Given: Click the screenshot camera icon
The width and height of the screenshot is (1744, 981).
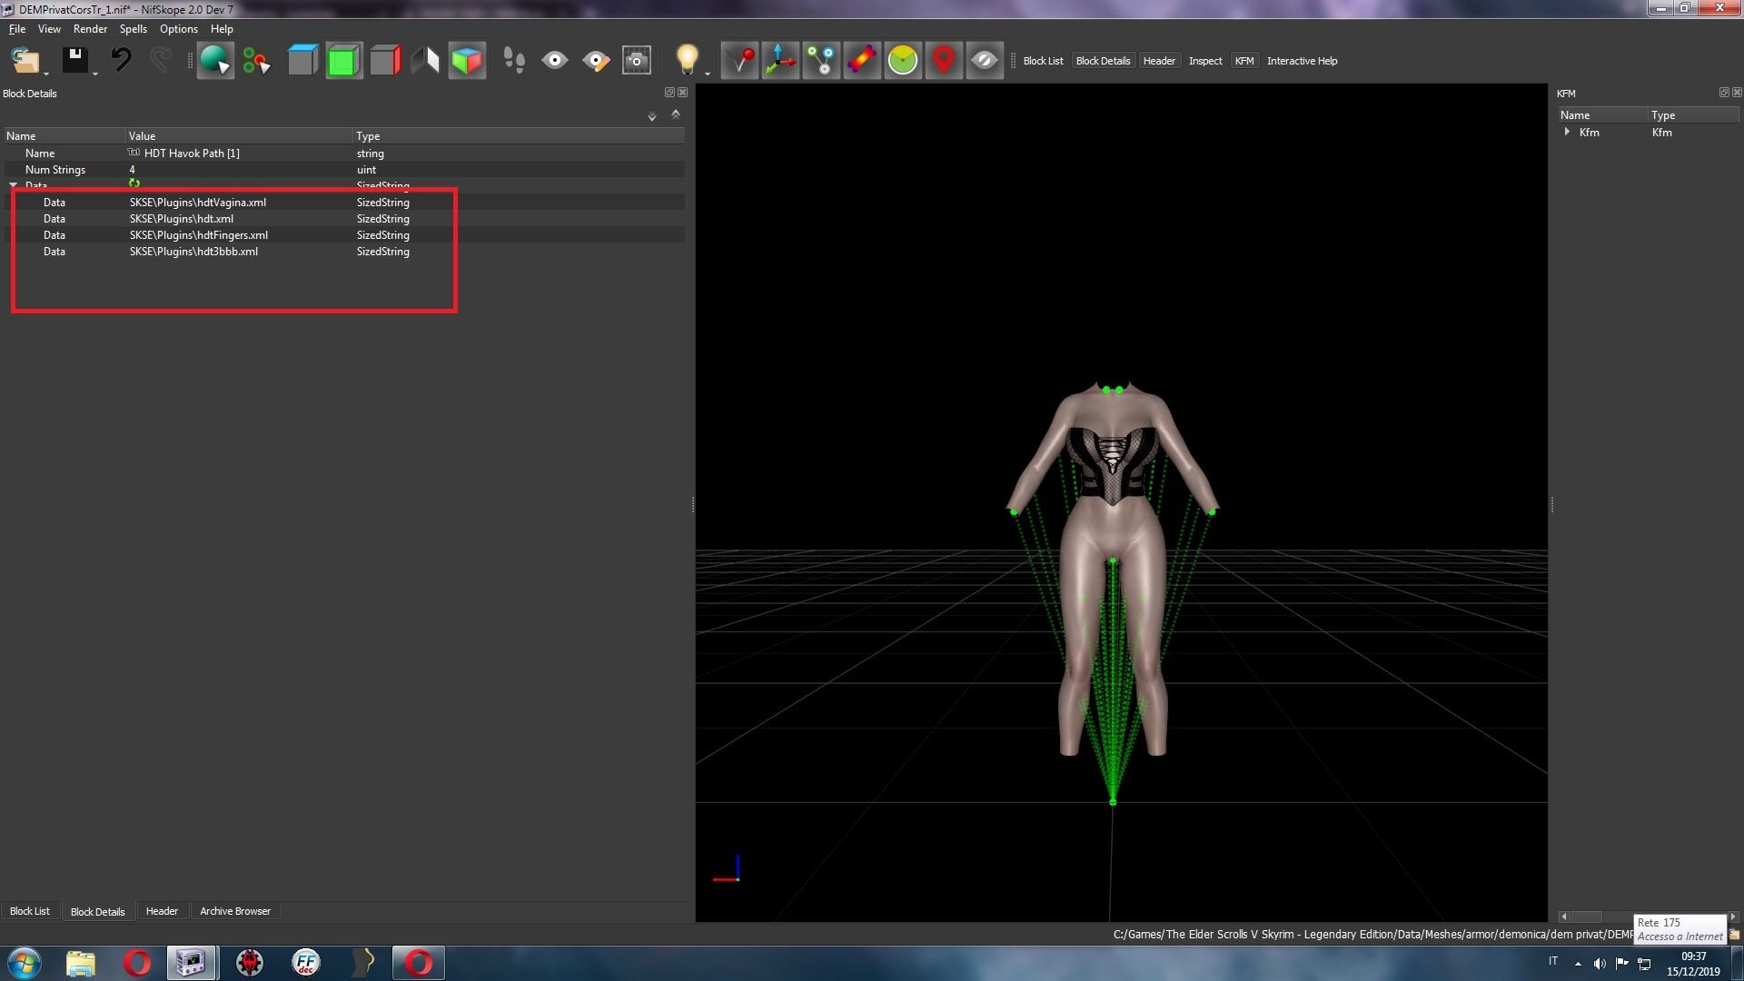Looking at the screenshot, I should (x=637, y=61).
